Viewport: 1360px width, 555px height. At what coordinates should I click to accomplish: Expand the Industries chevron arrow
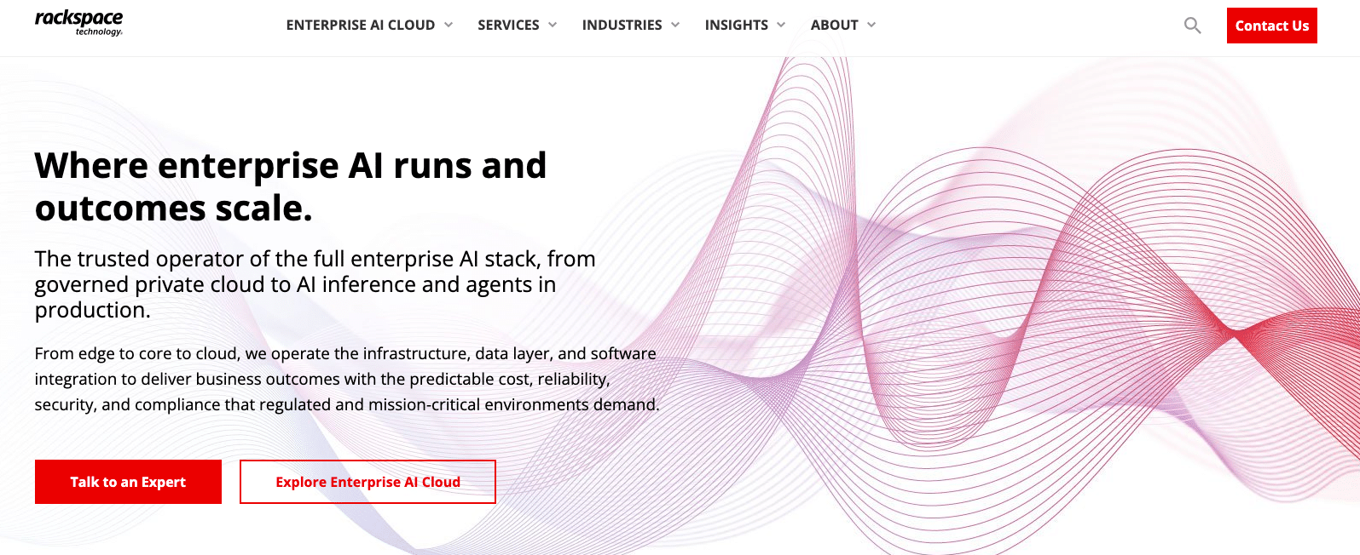click(675, 25)
